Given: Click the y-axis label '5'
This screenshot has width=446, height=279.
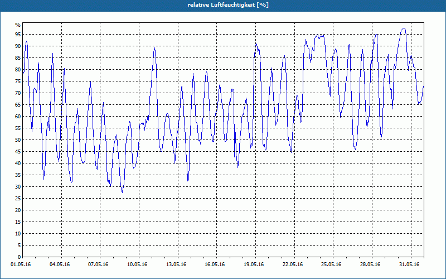Looking at the screenshot, I should pyautogui.click(x=19, y=246).
